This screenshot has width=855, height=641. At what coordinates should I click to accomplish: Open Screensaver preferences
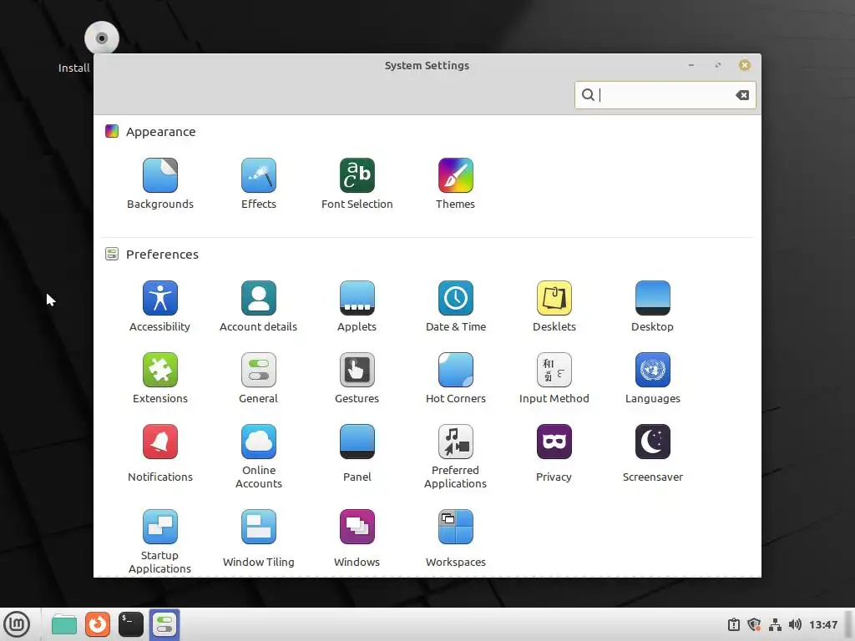pos(653,453)
